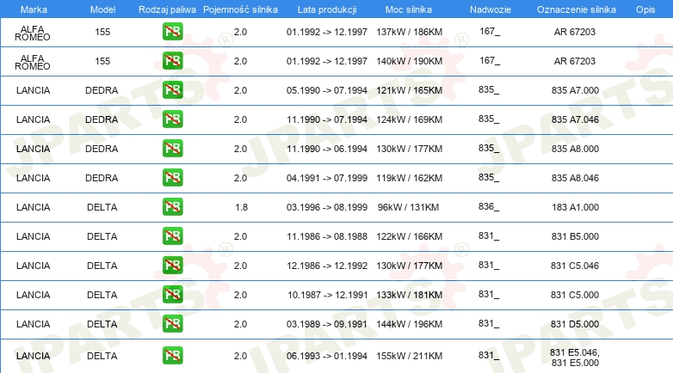Viewport: 673px width, 373px height.
Task: Select production years 10.1987 -> 12.1991
Action: click(x=328, y=294)
